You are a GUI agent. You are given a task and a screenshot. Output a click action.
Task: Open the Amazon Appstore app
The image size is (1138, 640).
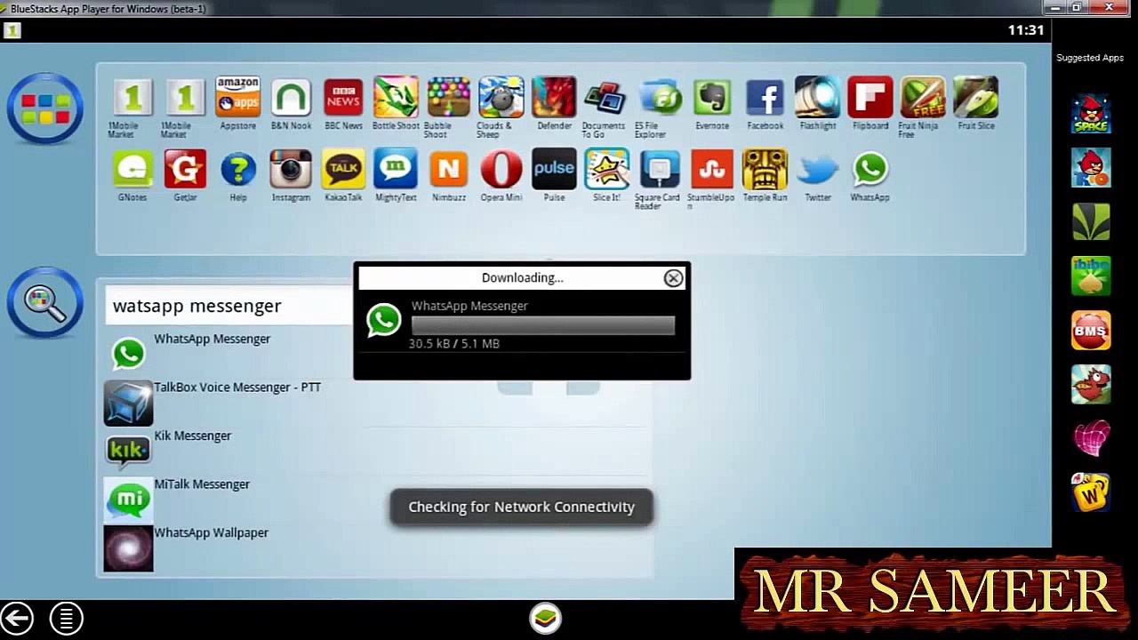[237, 97]
